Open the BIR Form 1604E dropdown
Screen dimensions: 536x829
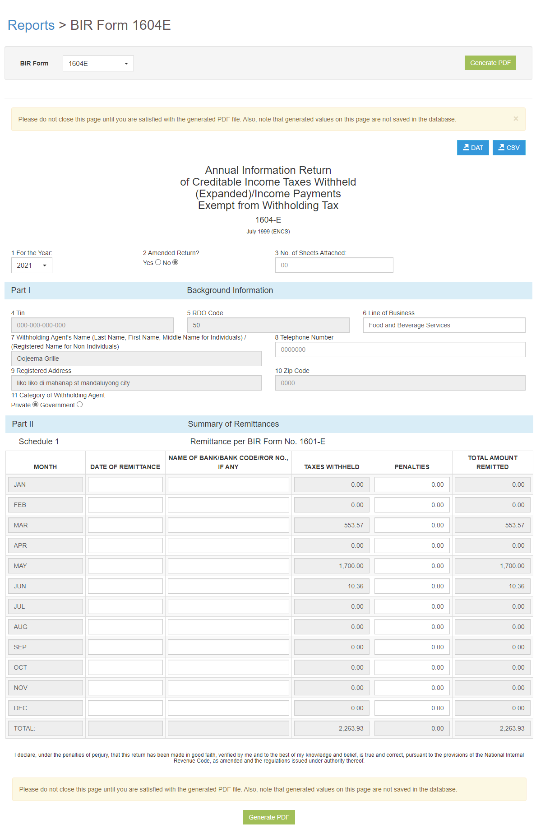click(x=98, y=64)
